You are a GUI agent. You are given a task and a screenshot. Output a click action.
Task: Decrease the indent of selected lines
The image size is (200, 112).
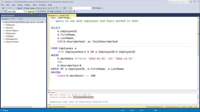(69, 12)
